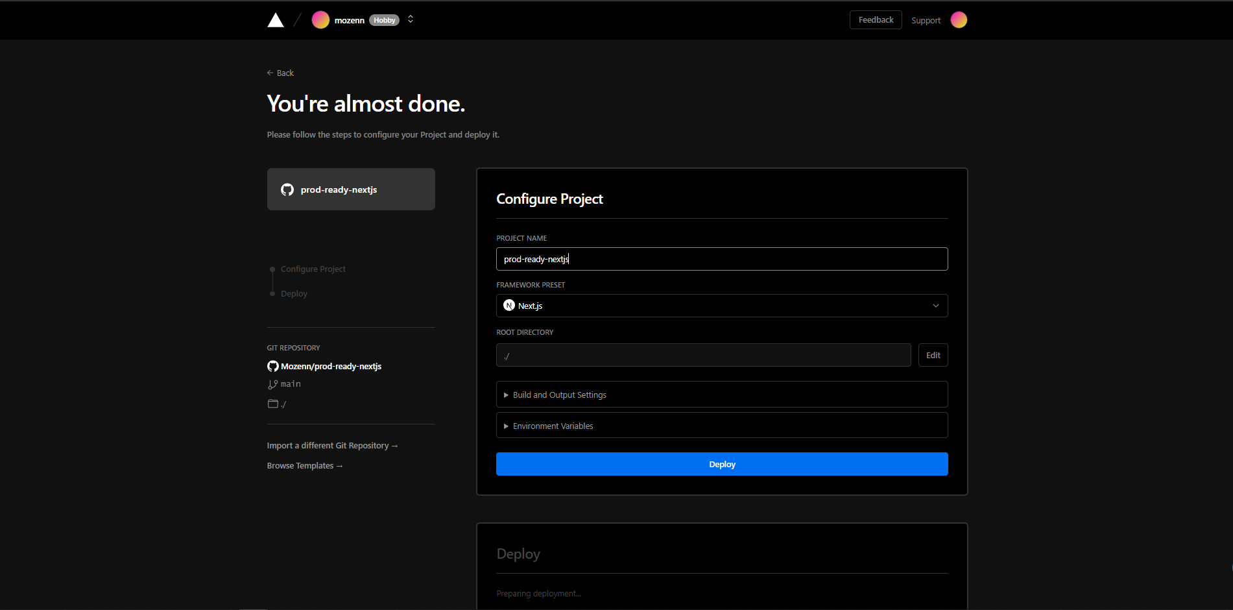Image resolution: width=1233 pixels, height=610 pixels.
Task: Focus the Project Name input field
Action: (x=722, y=259)
